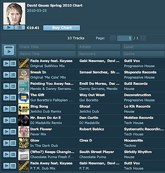This screenshot has width=165, height=173.
Task: Open Mobilee Records label link
Action: pos(139,118)
